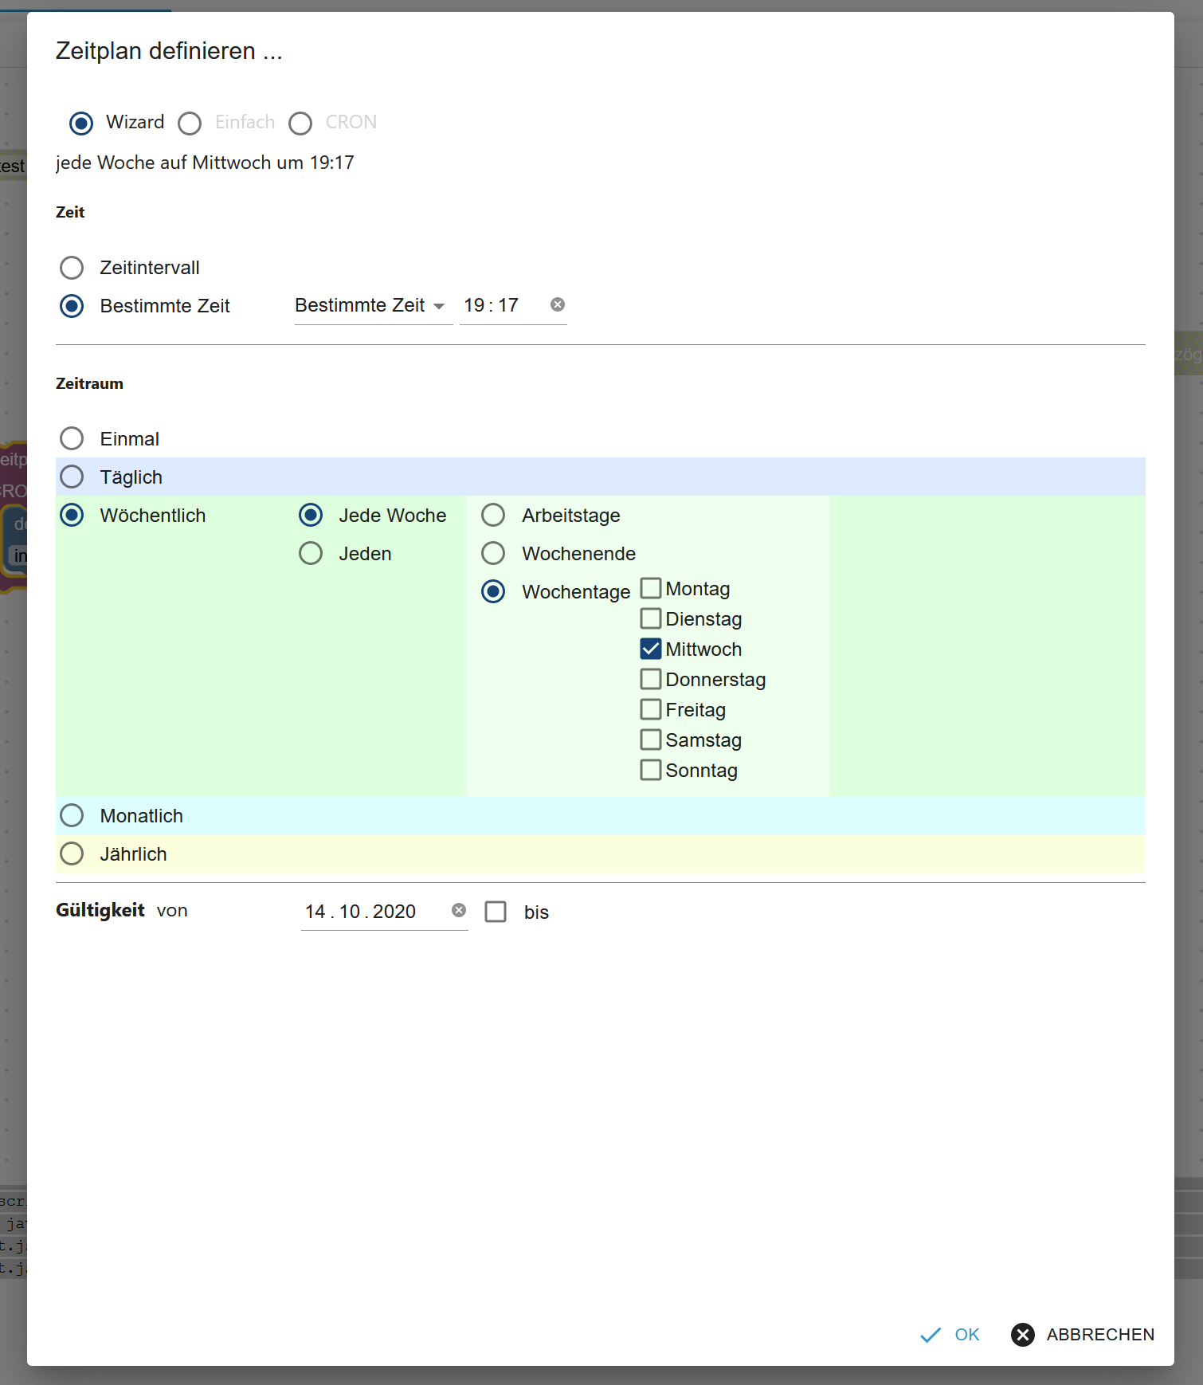
Task: Choose Jährlich as the period
Action: [x=72, y=853]
